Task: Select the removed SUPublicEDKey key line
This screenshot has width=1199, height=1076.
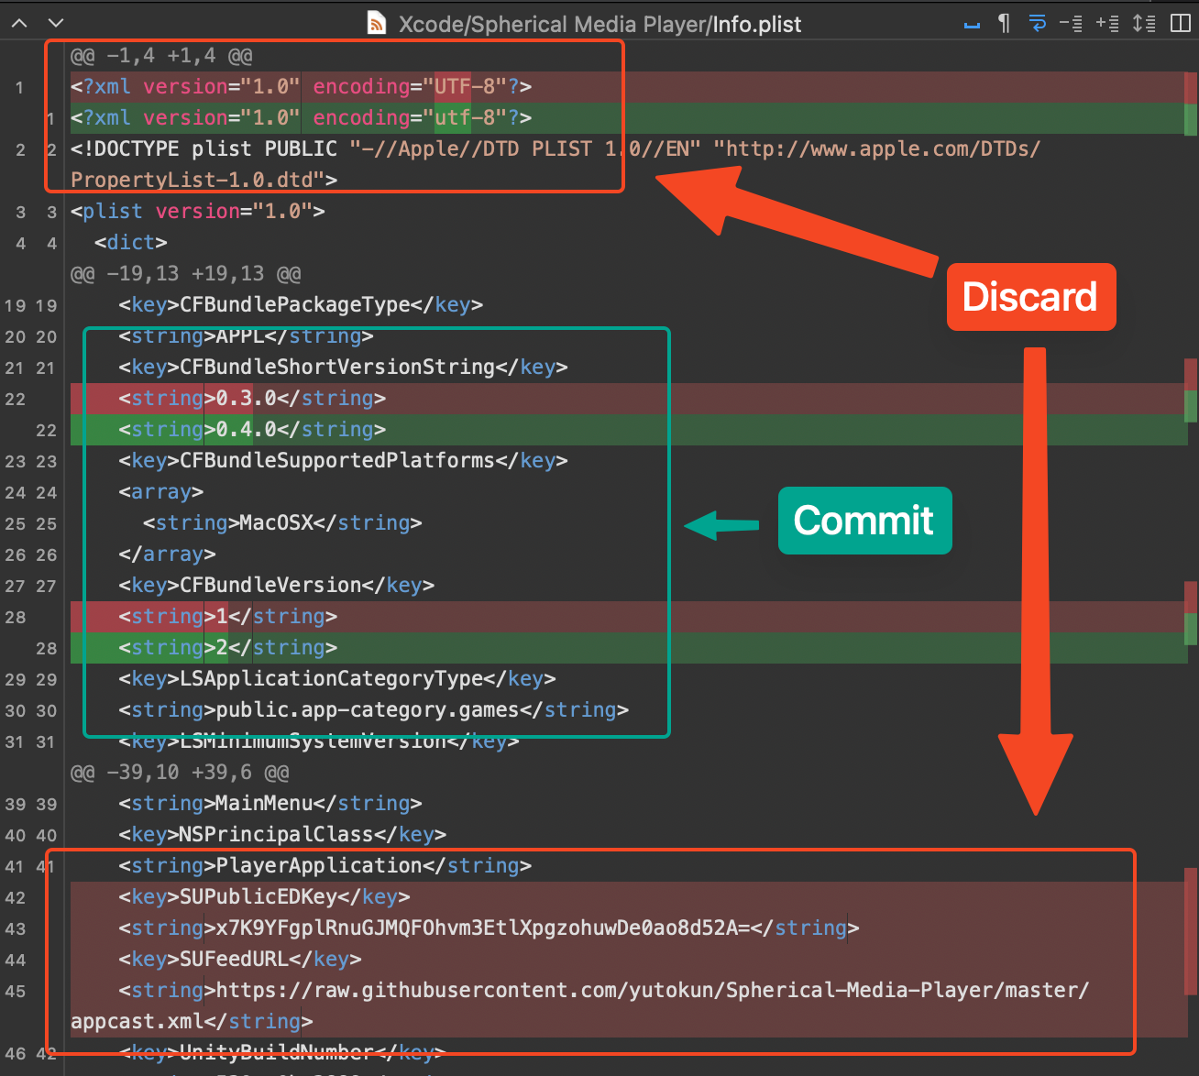Action: (264, 897)
